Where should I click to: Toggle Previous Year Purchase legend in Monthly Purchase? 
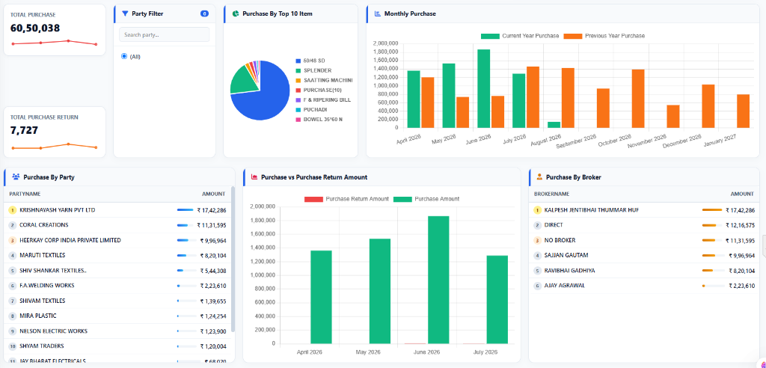(x=604, y=36)
